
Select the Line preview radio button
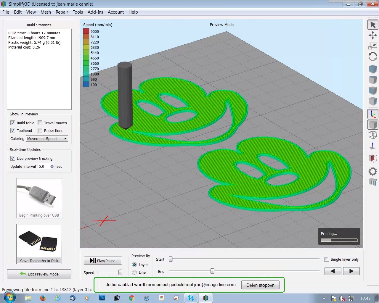coord(134,272)
